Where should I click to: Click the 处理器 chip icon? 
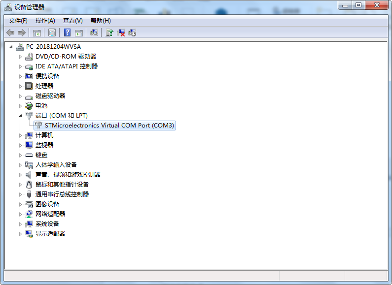pos(29,86)
